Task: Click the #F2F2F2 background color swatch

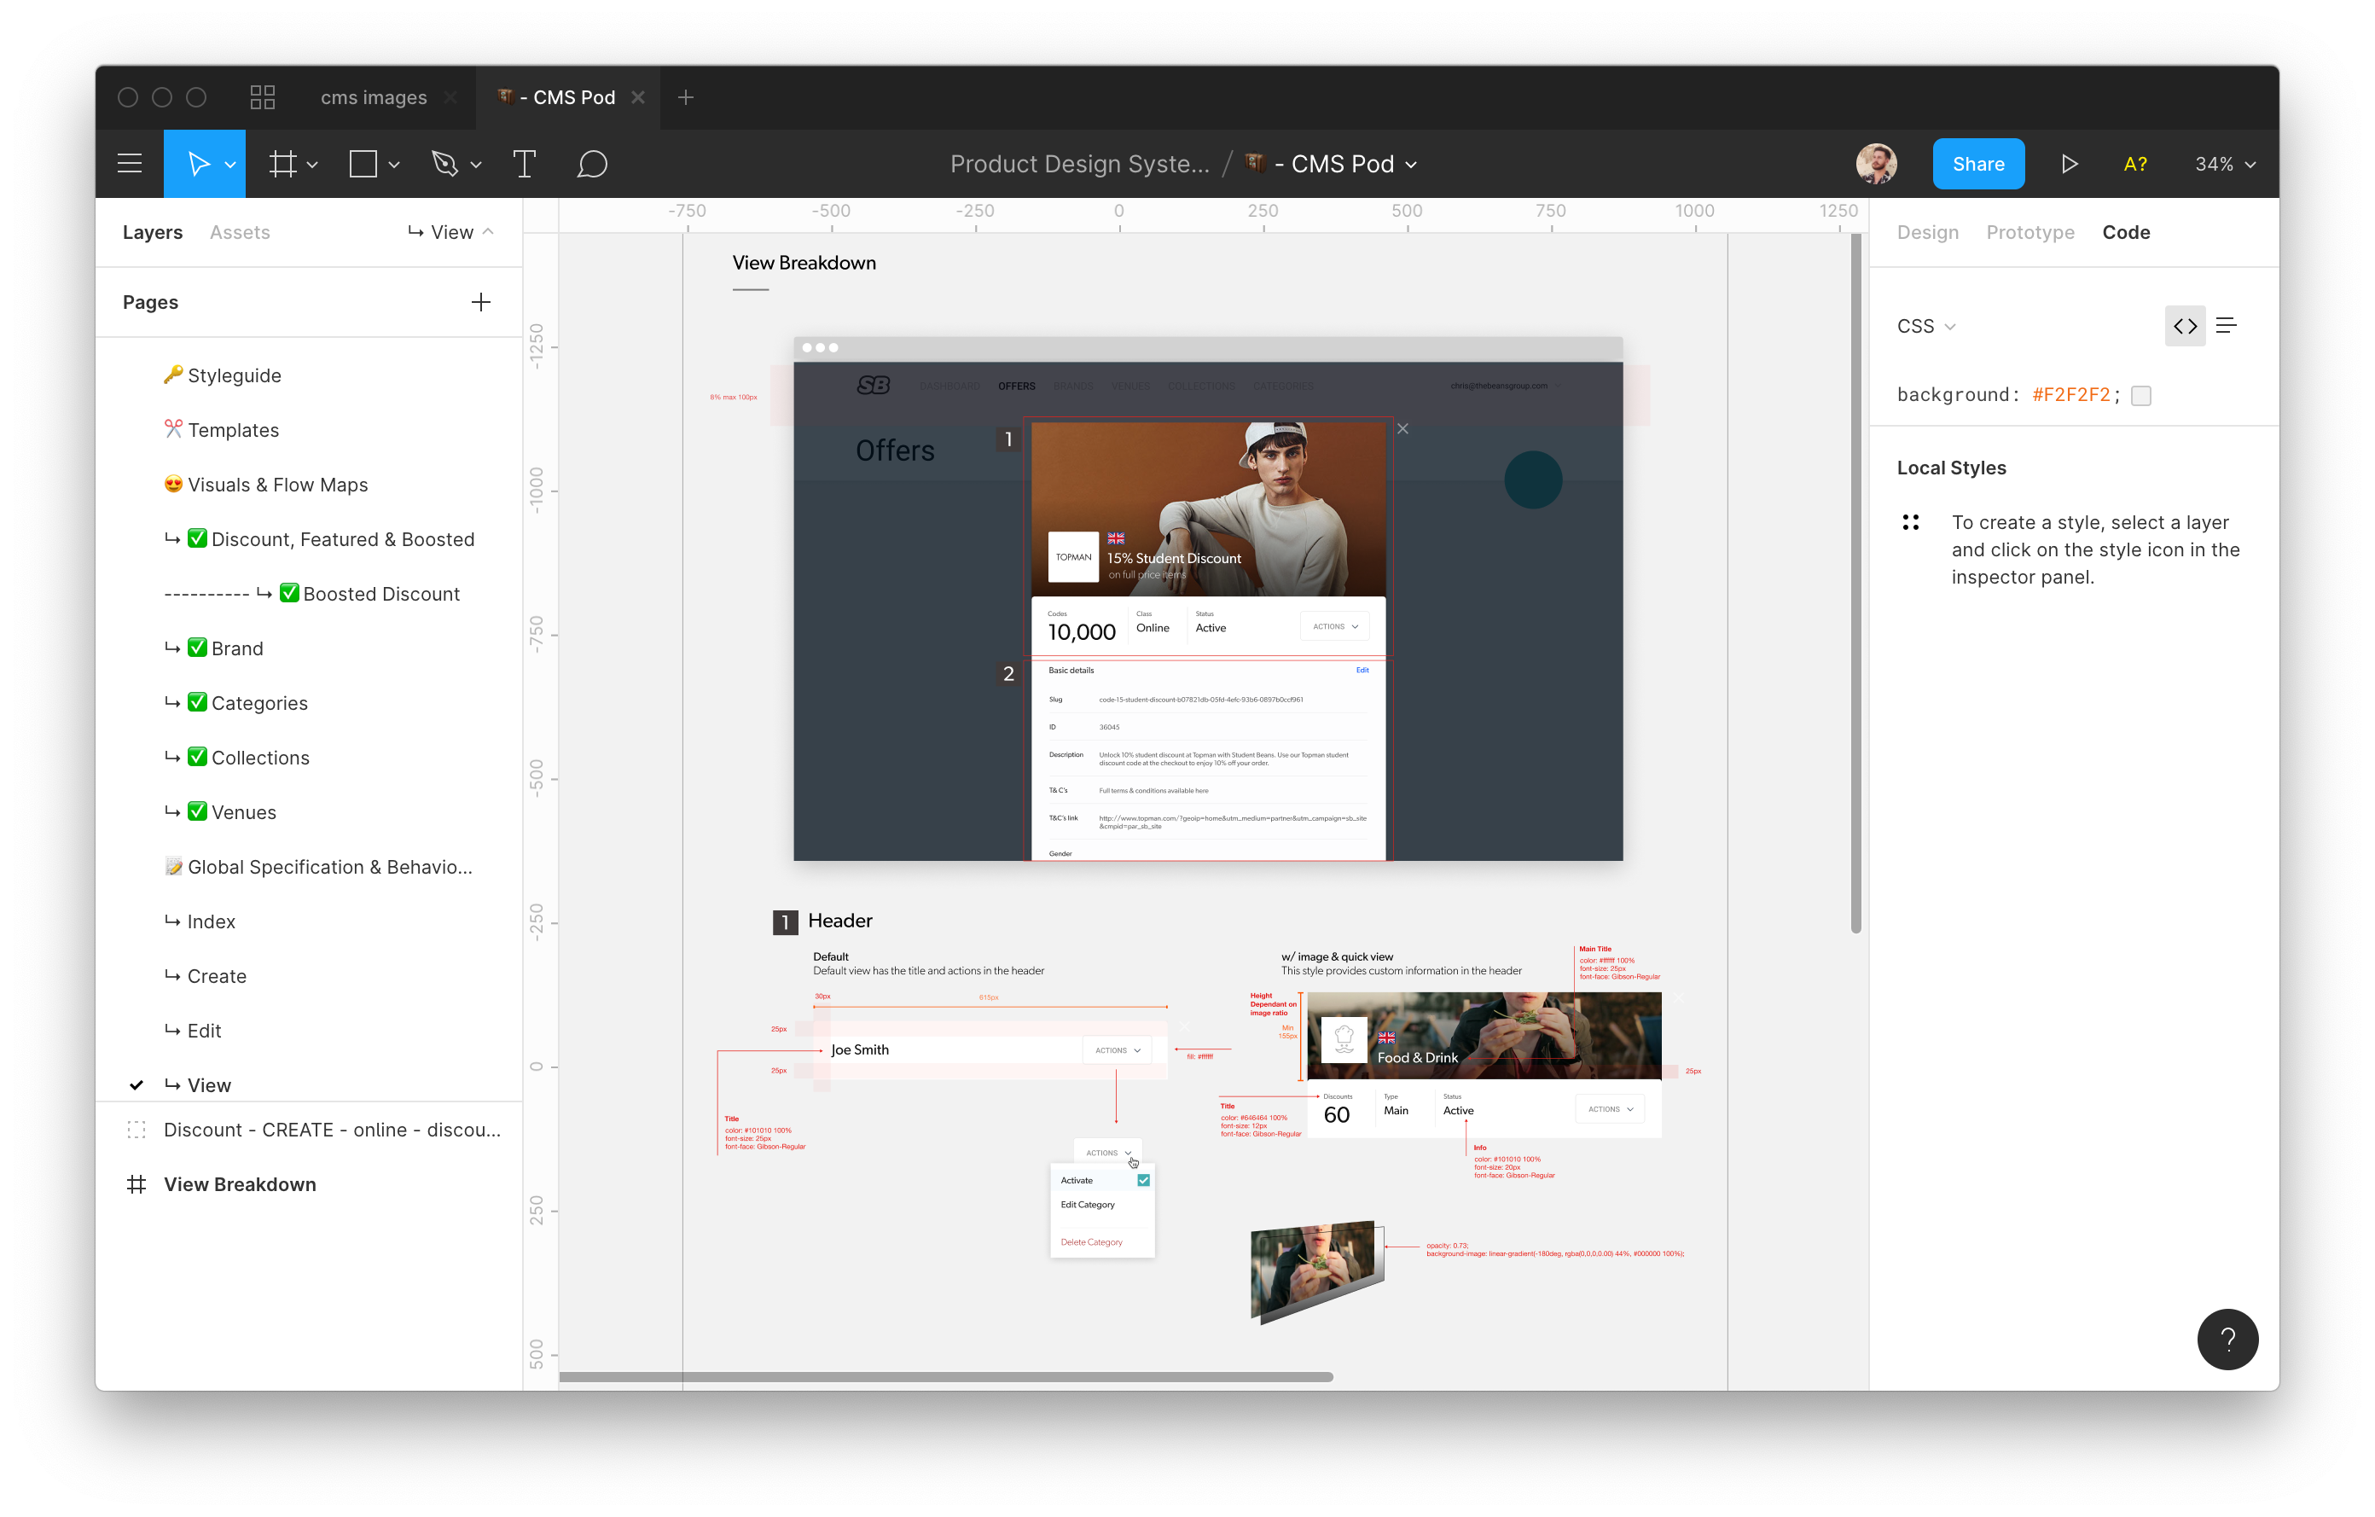Action: [2140, 394]
